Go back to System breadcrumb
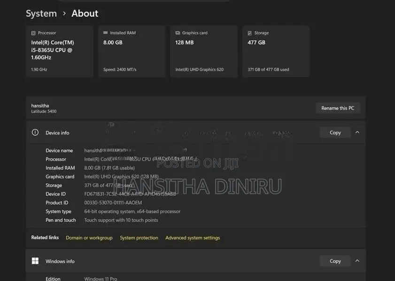The height and width of the screenshot is (281, 395). tap(41, 14)
